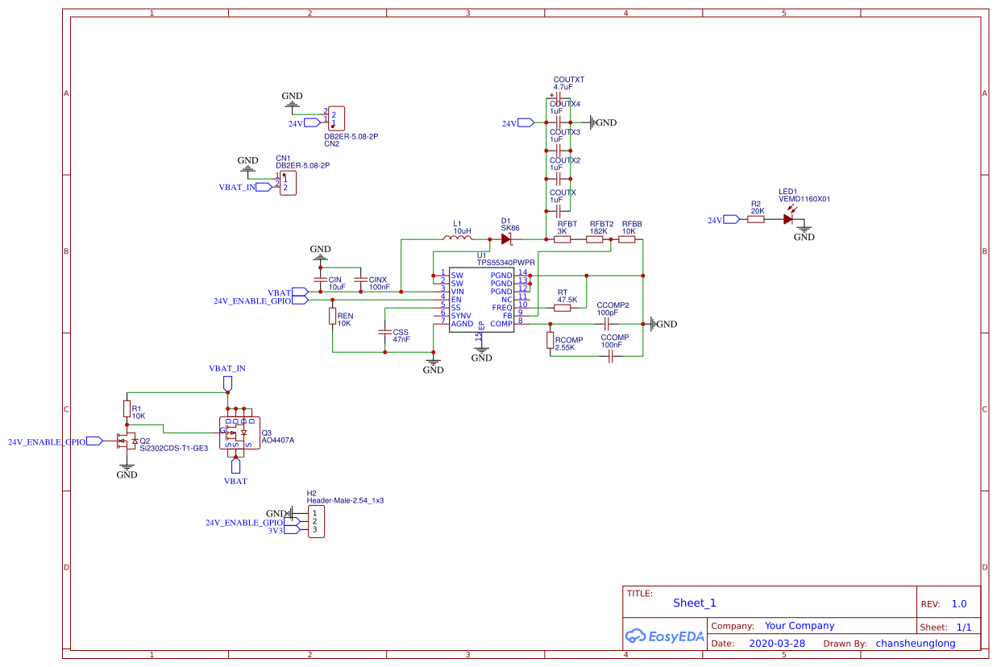Viewport: 997px width, 667px height.
Task: Select the CCOMP 100nF capacitor symbol
Action: [610, 356]
